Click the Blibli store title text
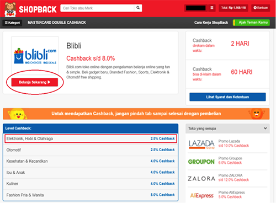This screenshot has height=203, width=276. point(74,46)
